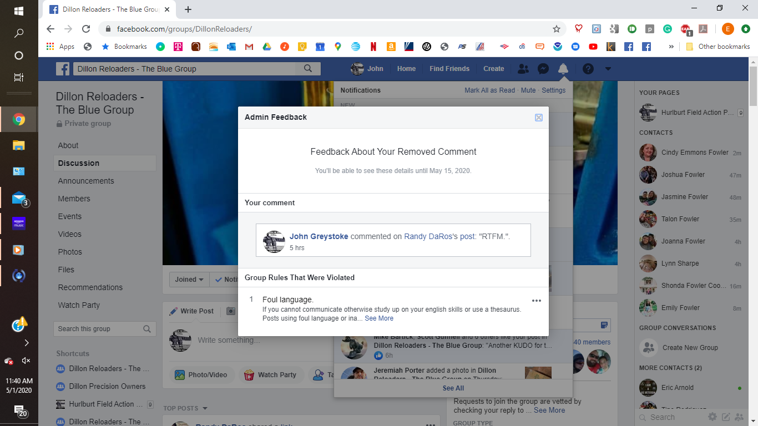Image resolution: width=758 pixels, height=426 pixels.
Task: Open YouTube bookmark icon
Action: click(x=593, y=47)
